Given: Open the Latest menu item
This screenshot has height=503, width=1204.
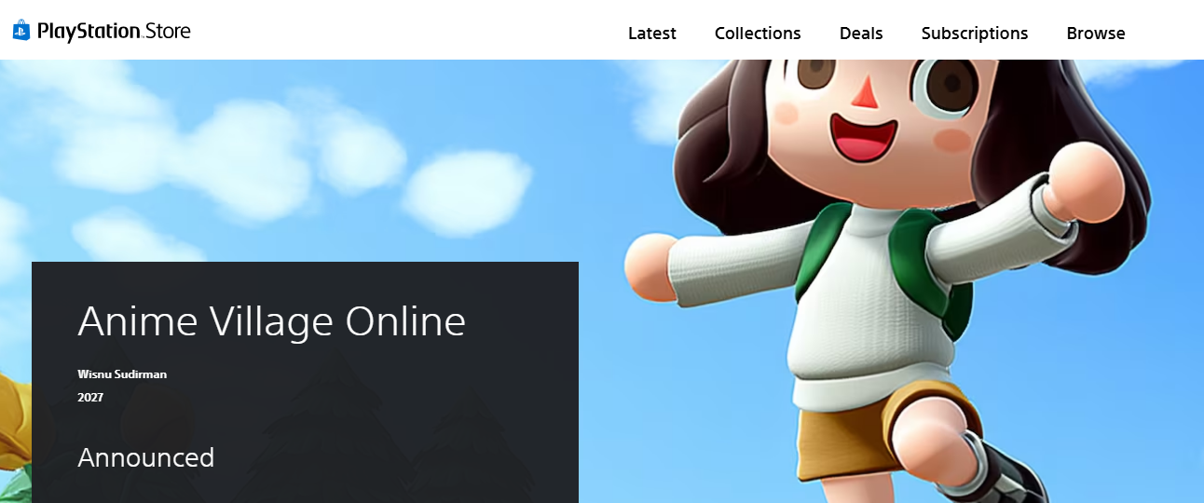Looking at the screenshot, I should click(x=652, y=34).
